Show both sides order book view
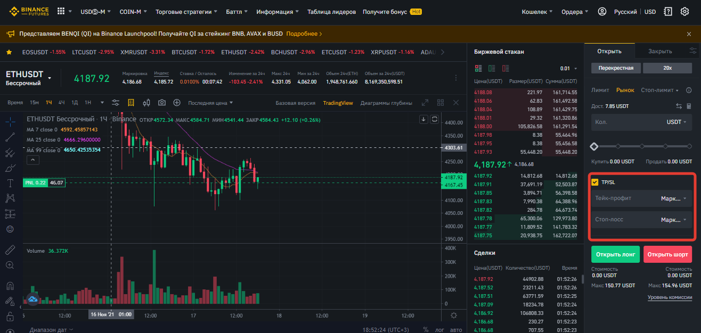 click(478, 68)
